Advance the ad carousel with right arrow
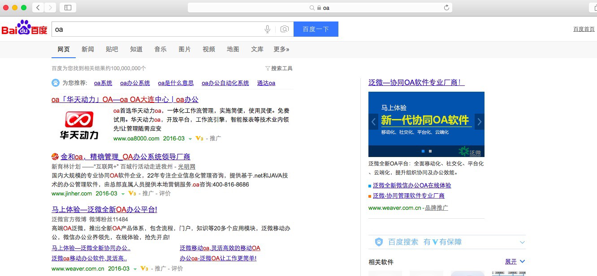Image resolution: width=597 pixels, height=276 pixels. (480, 122)
